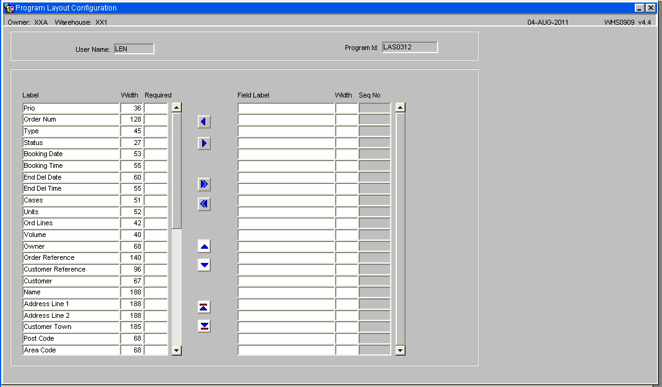The image size is (662, 387).
Task: Select the Booking Time label row
Action: click(x=71, y=165)
